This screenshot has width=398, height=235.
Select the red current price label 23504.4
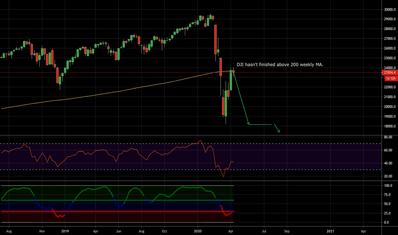[389, 72]
